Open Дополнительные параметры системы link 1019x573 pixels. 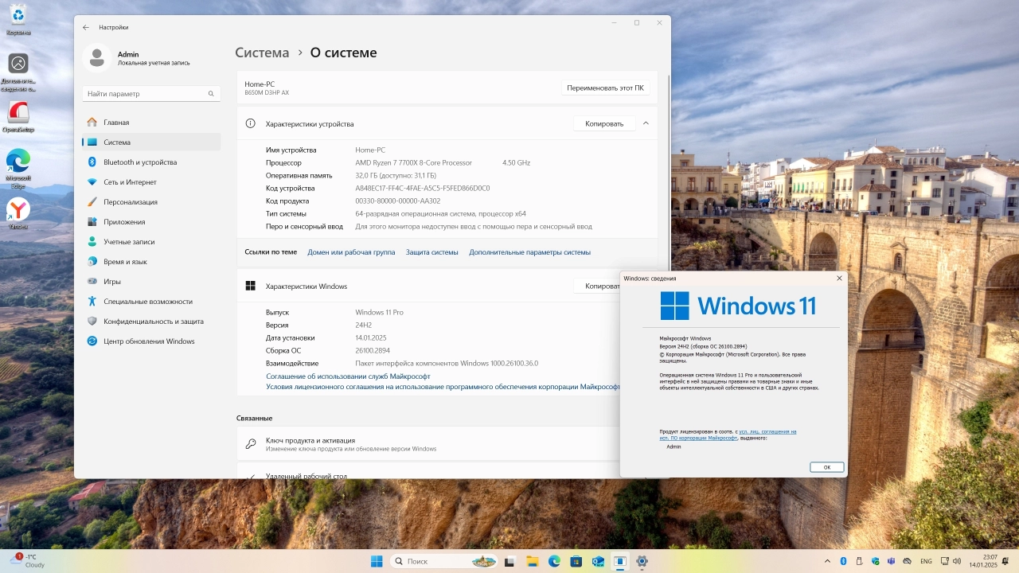[x=529, y=252]
